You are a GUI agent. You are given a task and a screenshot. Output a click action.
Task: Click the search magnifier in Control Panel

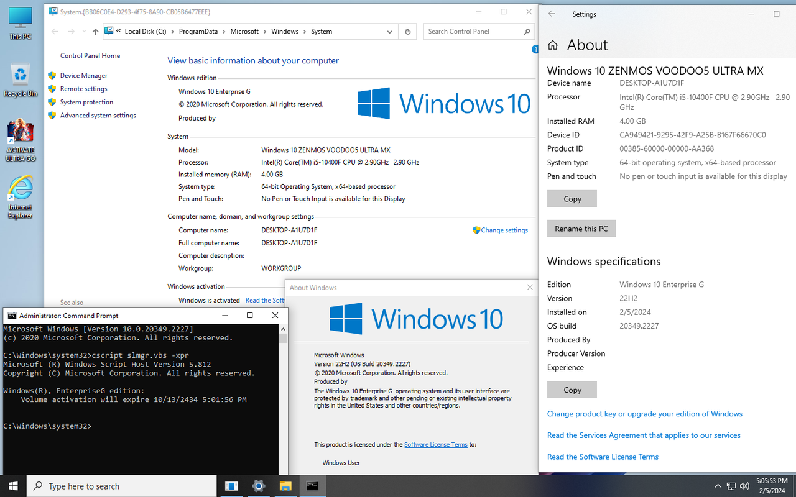[527, 32]
